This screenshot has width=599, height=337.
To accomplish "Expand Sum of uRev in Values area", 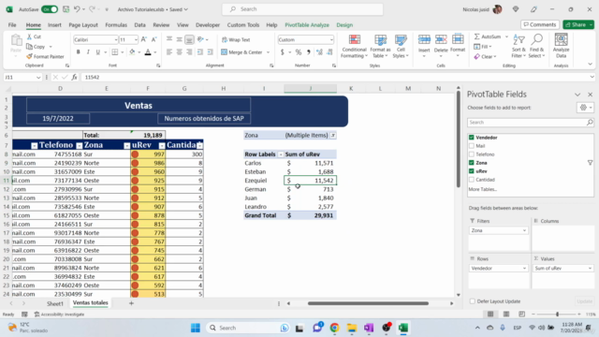I will click(590, 269).
